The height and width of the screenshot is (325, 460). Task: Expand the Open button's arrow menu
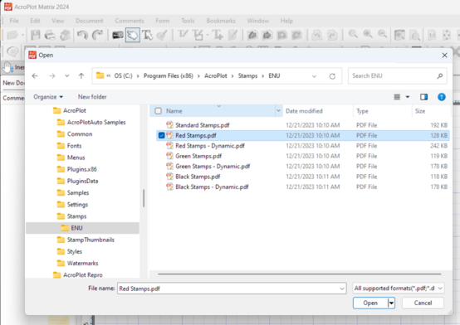coord(391,303)
